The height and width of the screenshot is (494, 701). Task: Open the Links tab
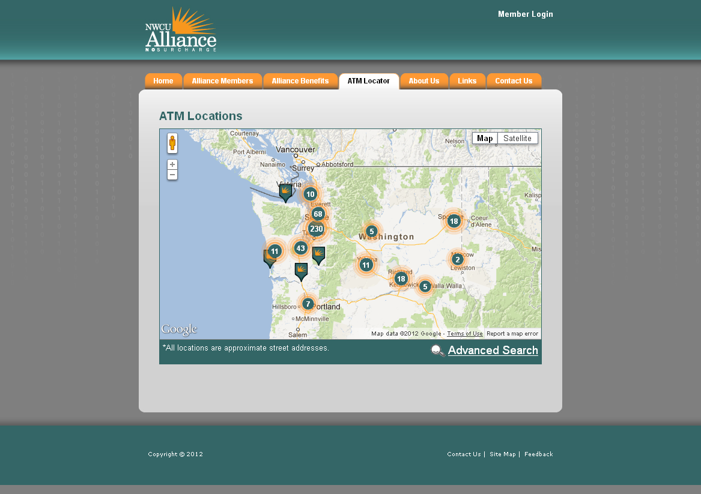click(x=467, y=81)
